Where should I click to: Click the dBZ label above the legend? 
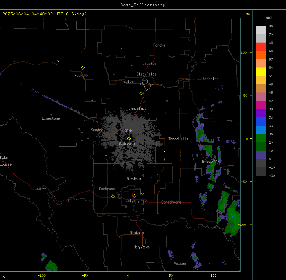[269, 18]
